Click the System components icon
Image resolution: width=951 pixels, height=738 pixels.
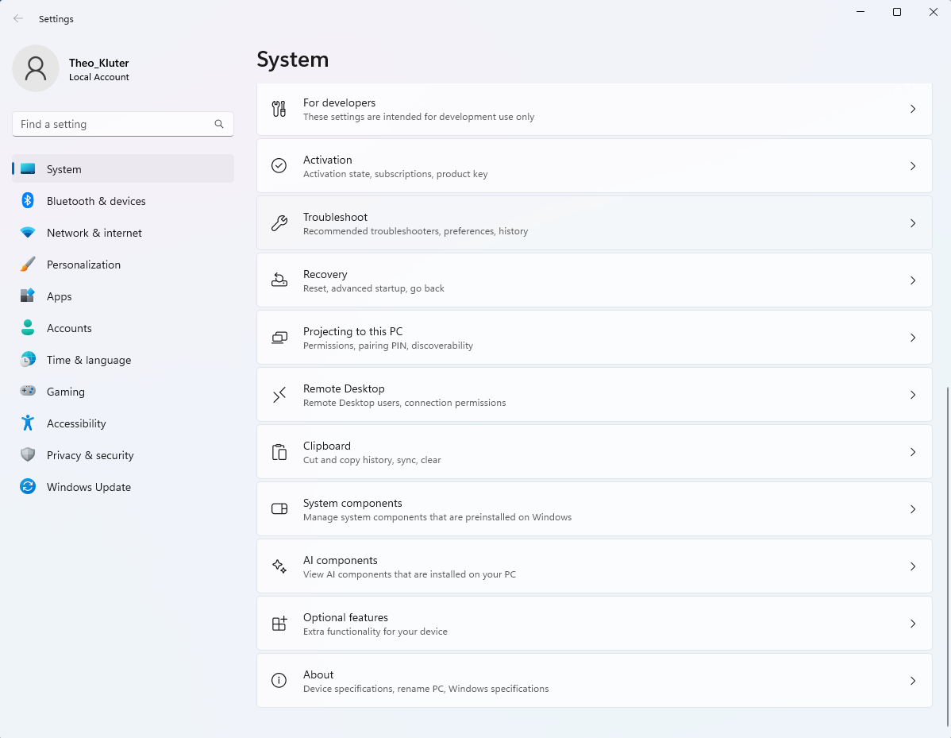(x=279, y=508)
